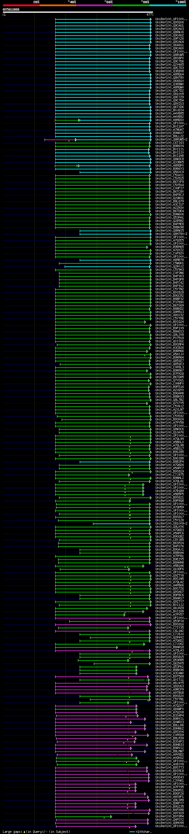Click hit label UniRef100_Q33BK5

click(x=170, y=162)
